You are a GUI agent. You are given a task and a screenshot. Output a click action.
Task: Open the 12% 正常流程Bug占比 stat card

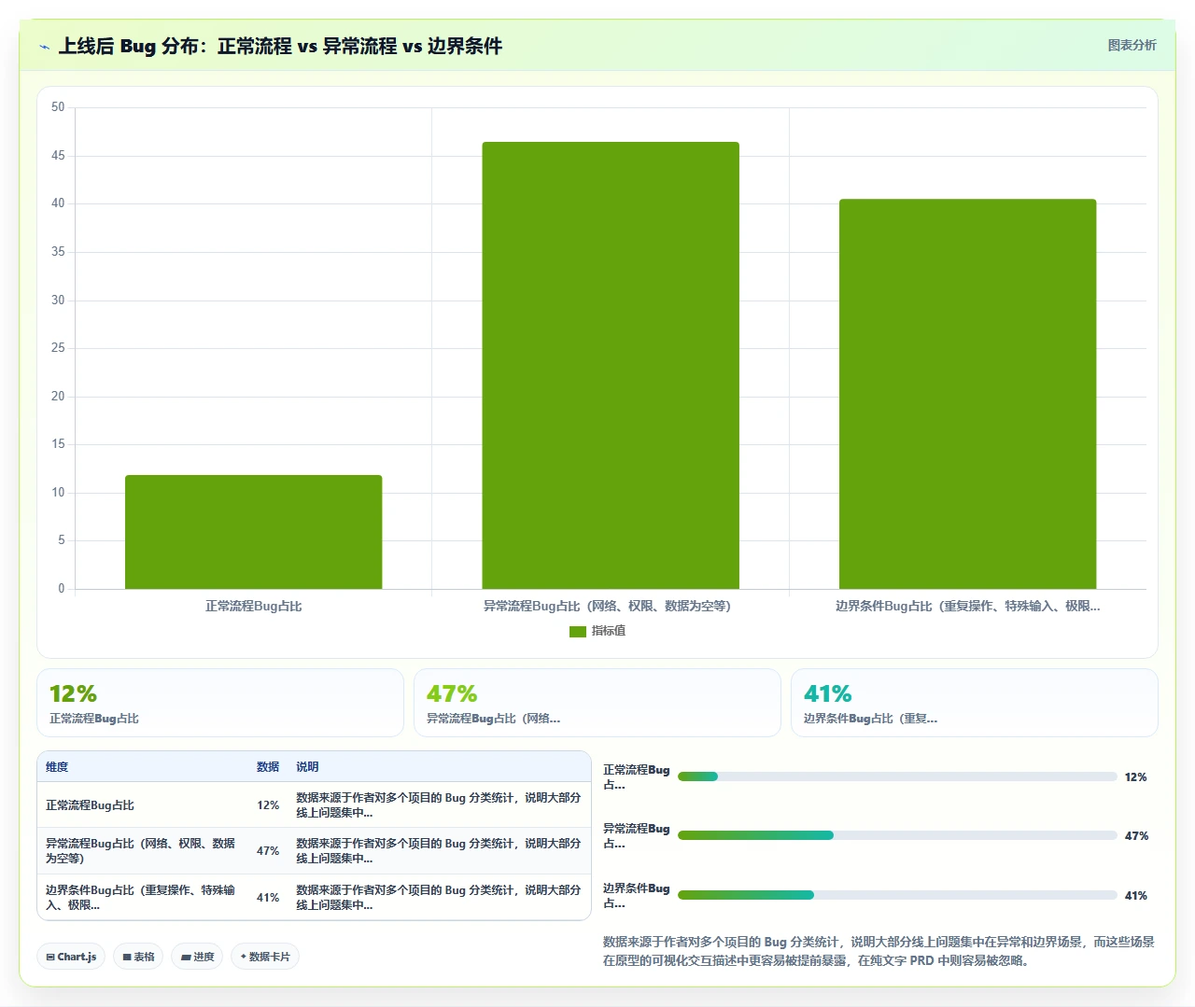tap(220, 703)
